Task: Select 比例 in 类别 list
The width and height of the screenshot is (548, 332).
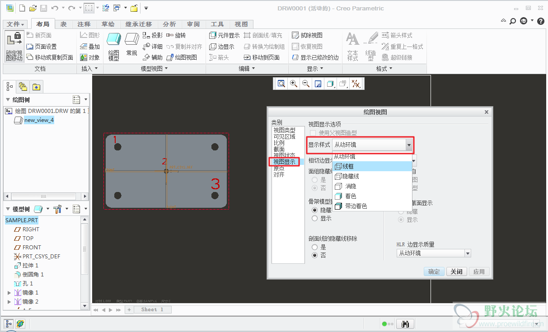Action: [x=279, y=143]
